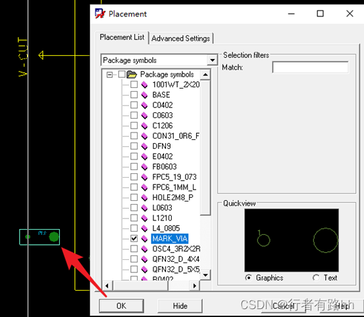Viewport: 364px width, 317px height.
Task: Click the Help button
Action: pyautogui.click(x=342, y=306)
